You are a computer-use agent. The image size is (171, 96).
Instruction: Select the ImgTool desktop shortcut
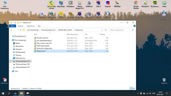[x=108, y=4]
